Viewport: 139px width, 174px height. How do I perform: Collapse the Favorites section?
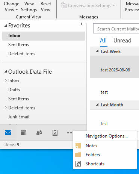pyautogui.click(x=6, y=26)
